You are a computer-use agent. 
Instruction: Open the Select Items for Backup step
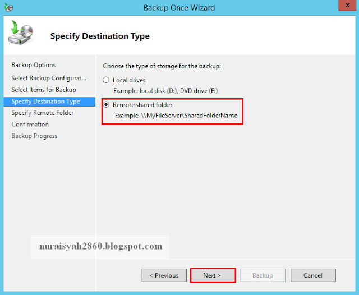point(44,90)
